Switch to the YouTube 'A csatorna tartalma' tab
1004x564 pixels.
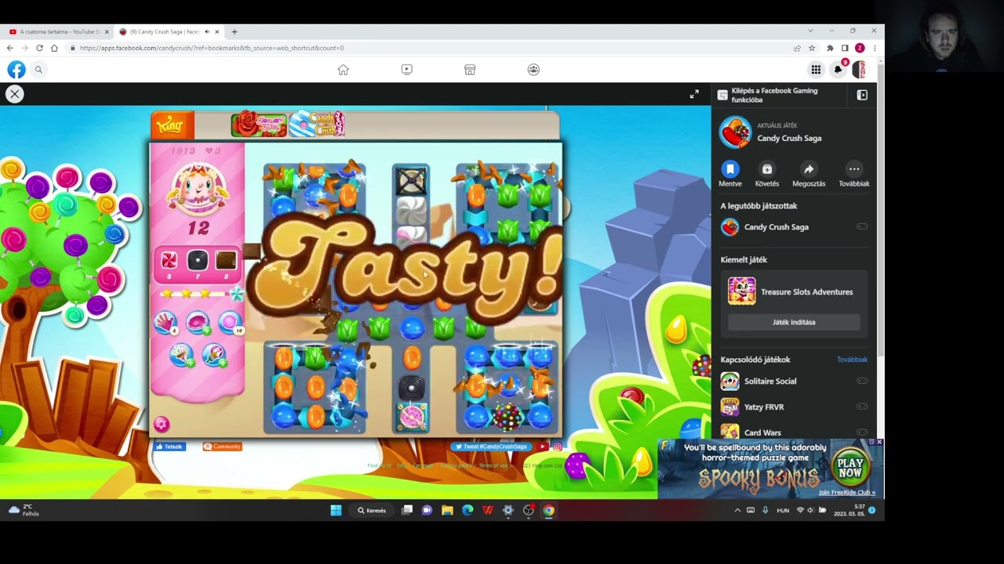pos(60,32)
